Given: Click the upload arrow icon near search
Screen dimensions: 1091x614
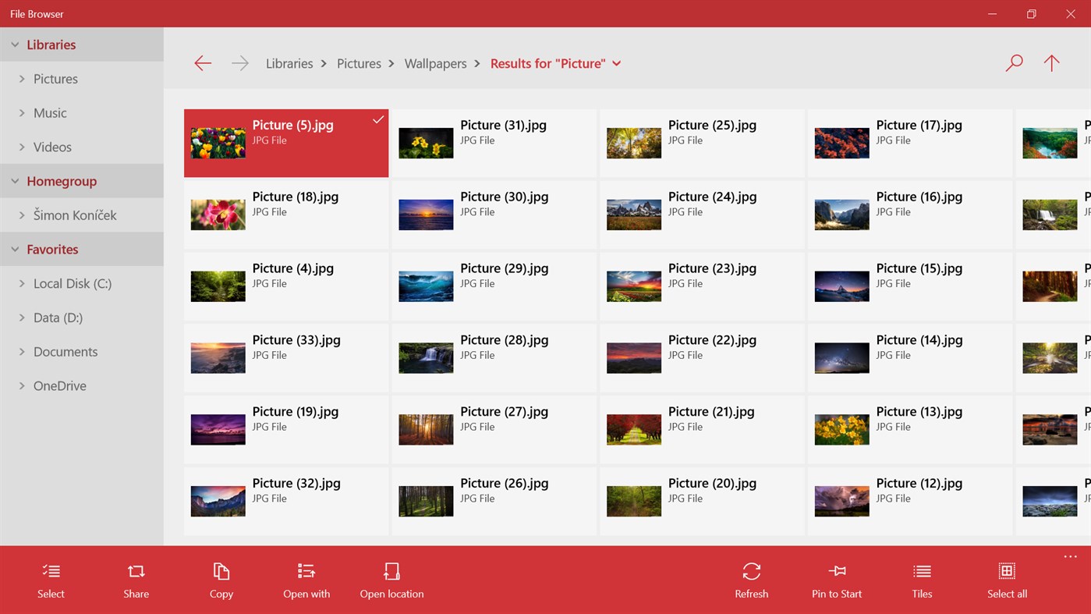Looking at the screenshot, I should pos(1050,62).
